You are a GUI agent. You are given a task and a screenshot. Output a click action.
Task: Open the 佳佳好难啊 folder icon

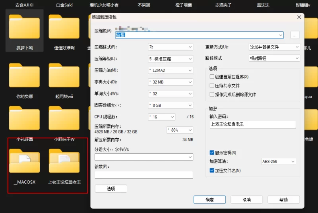pos(64,27)
